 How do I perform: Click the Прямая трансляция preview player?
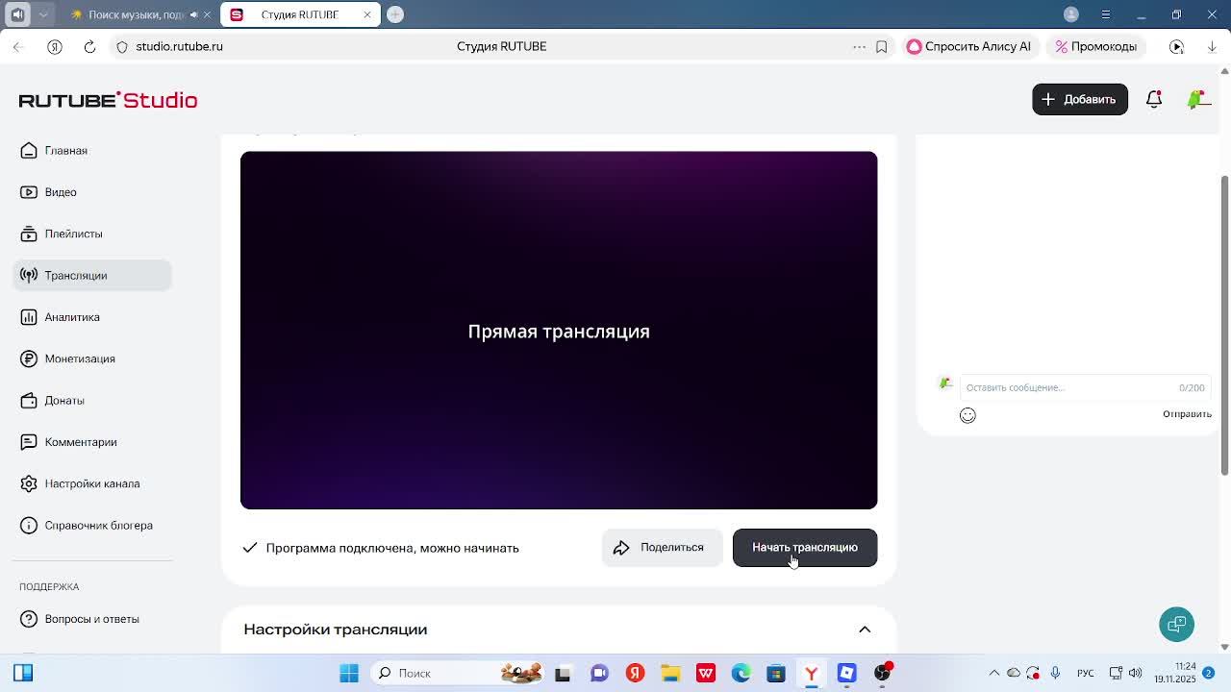pyautogui.click(x=559, y=330)
